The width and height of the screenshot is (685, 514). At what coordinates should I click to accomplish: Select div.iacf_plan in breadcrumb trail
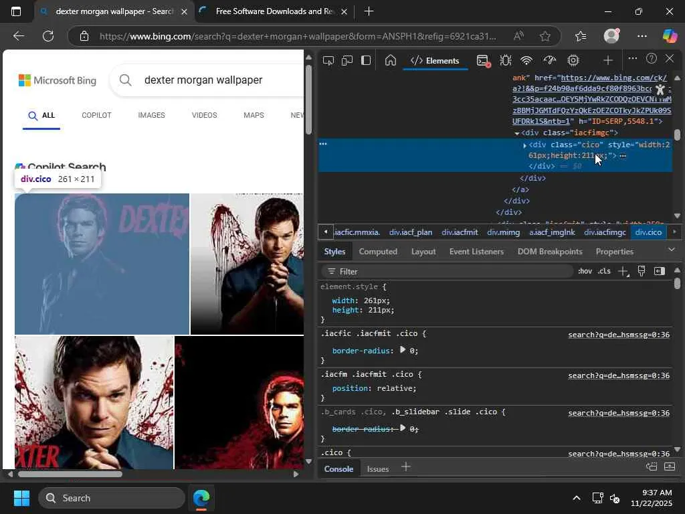pyautogui.click(x=411, y=232)
